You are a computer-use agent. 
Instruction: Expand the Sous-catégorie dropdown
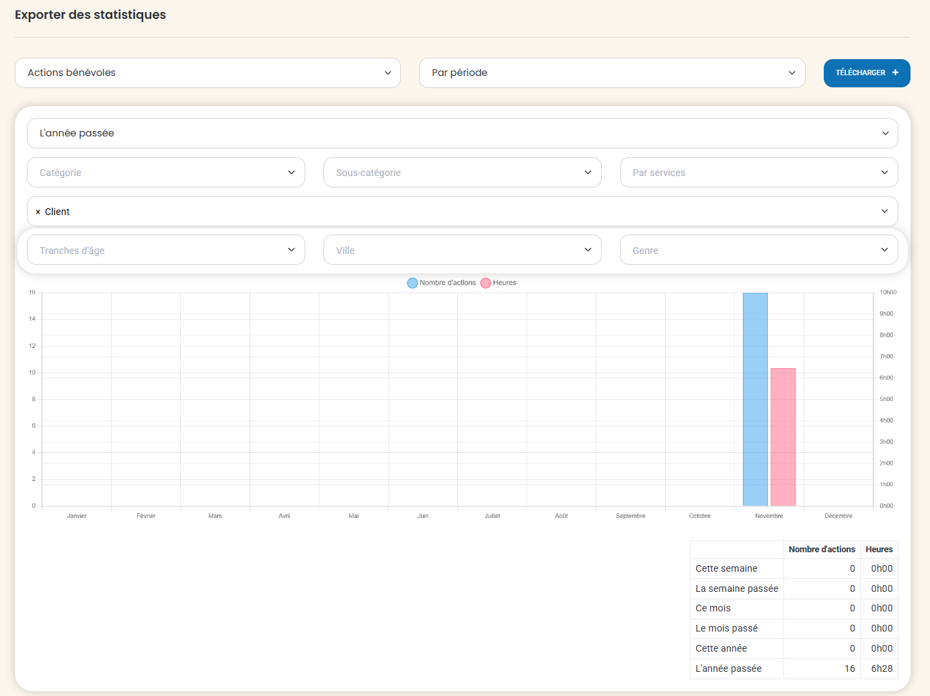[x=462, y=173]
